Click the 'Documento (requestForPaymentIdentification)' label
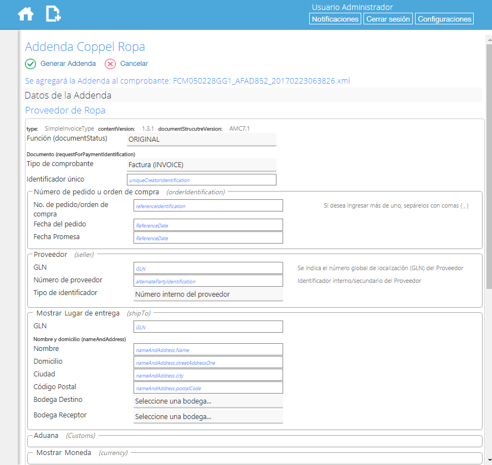 tap(81, 154)
